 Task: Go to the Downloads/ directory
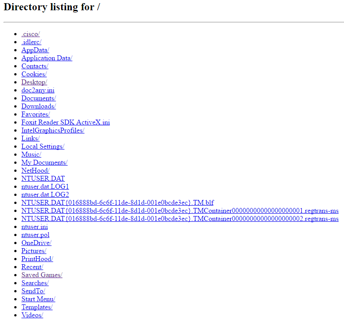[x=39, y=106]
